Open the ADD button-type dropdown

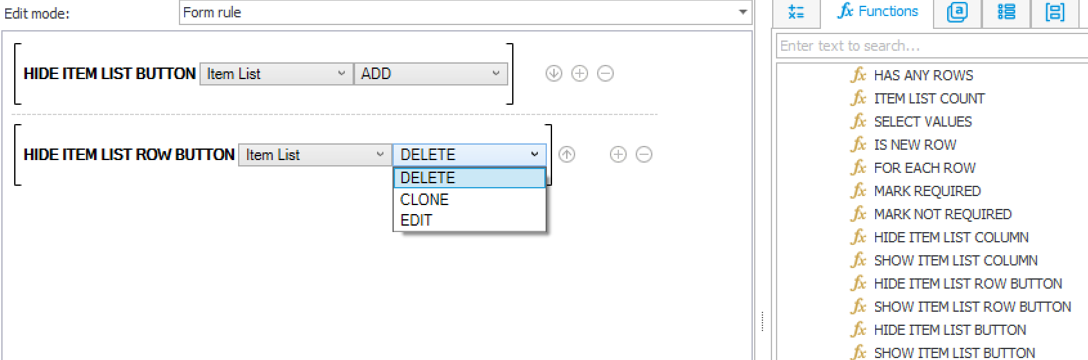(x=430, y=74)
